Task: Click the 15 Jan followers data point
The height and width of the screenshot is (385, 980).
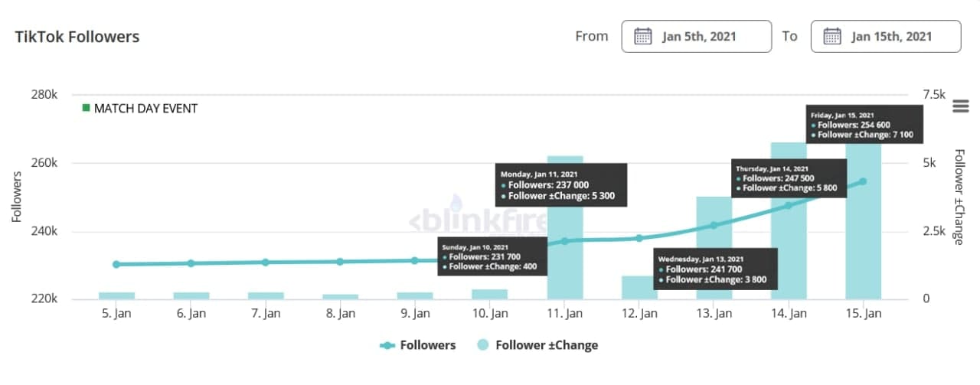Action: (863, 181)
